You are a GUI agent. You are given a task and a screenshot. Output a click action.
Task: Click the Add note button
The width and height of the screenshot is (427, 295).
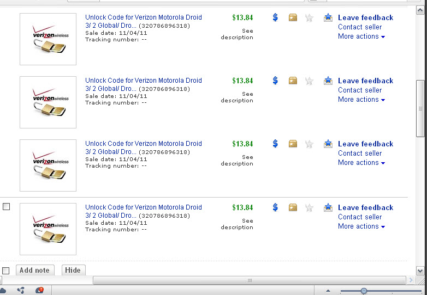pos(35,270)
